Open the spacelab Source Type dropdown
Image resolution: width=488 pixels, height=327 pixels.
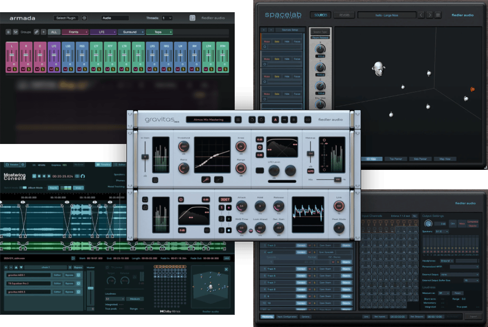[x=320, y=32]
